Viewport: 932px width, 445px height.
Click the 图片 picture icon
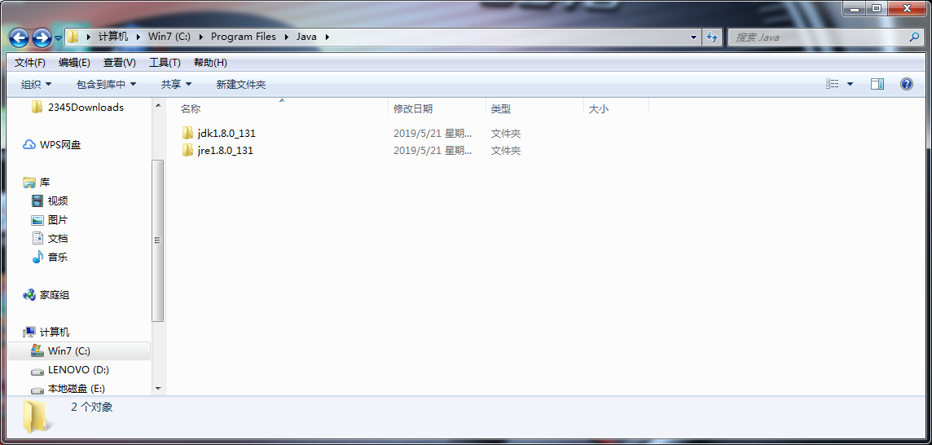pyautogui.click(x=38, y=220)
